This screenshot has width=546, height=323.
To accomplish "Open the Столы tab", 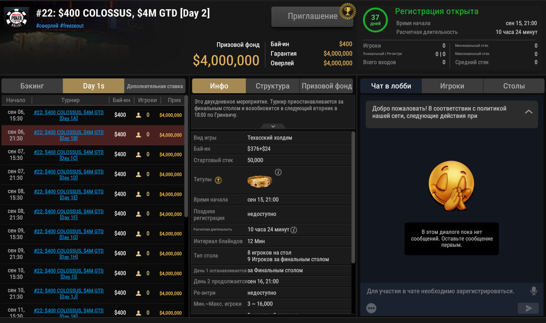I will [514, 86].
